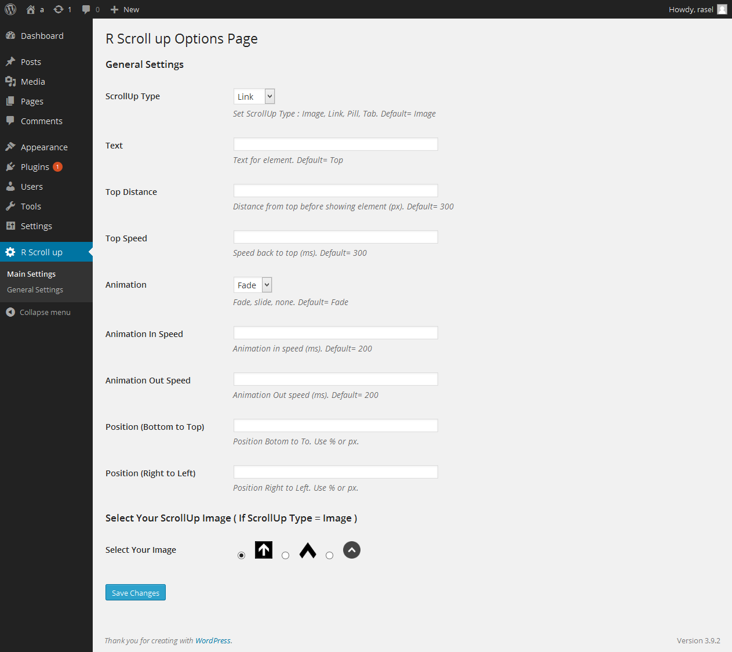732x652 pixels.
Task: Open the ScrollUp Type dropdown
Action: (254, 96)
